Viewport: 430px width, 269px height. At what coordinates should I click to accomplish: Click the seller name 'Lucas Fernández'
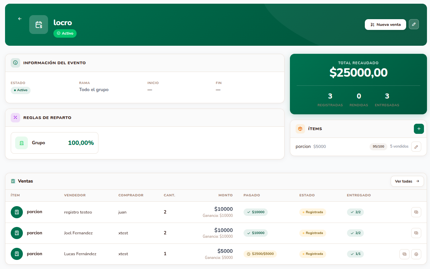click(x=80, y=254)
